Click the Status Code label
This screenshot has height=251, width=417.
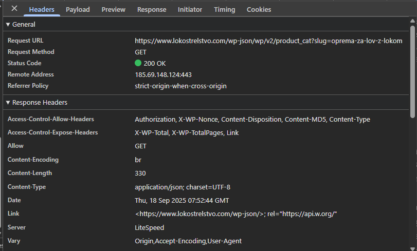pos(24,63)
